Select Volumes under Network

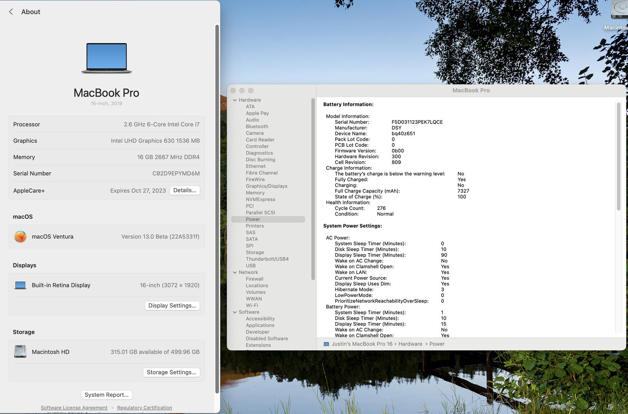point(255,292)
